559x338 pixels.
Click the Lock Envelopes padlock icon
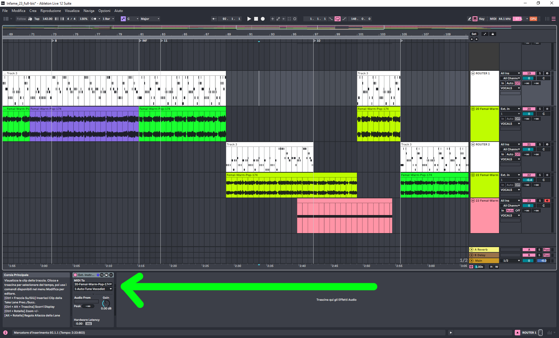[493, 34]
